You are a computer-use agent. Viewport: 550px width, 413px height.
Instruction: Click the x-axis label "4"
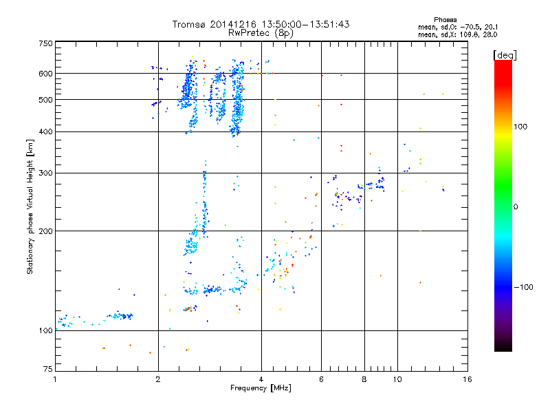(x=261, y=379)
